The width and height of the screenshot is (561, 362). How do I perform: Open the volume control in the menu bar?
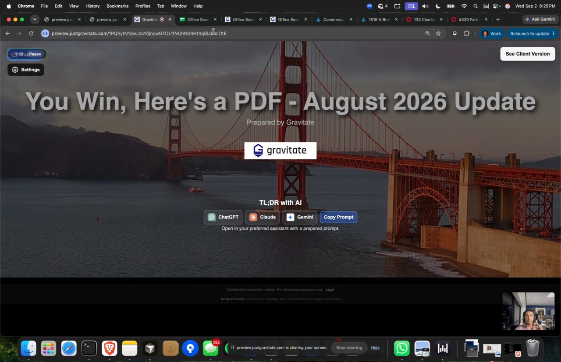(425, 6)
